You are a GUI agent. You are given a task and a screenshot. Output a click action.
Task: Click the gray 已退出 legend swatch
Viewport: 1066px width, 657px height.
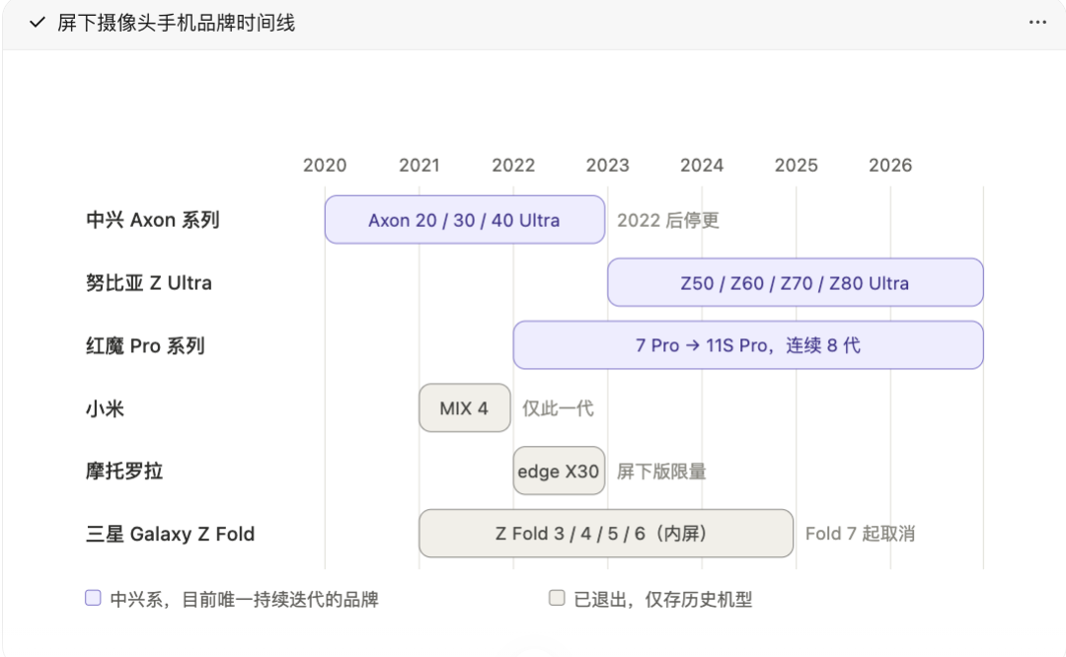[x=557, y=598]
